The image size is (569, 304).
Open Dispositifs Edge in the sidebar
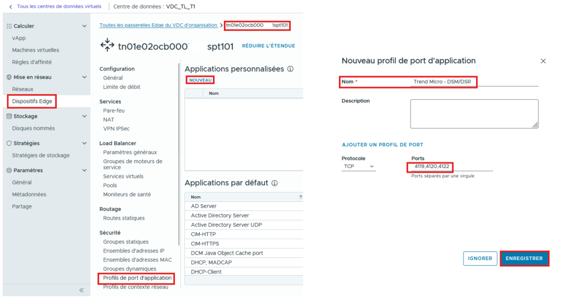pos(32,101)
